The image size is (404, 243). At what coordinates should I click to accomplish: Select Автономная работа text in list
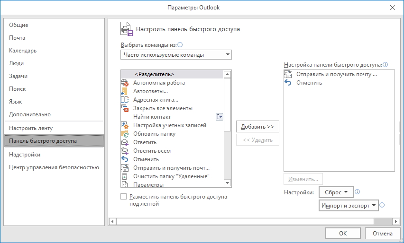(x=159, y=83)
